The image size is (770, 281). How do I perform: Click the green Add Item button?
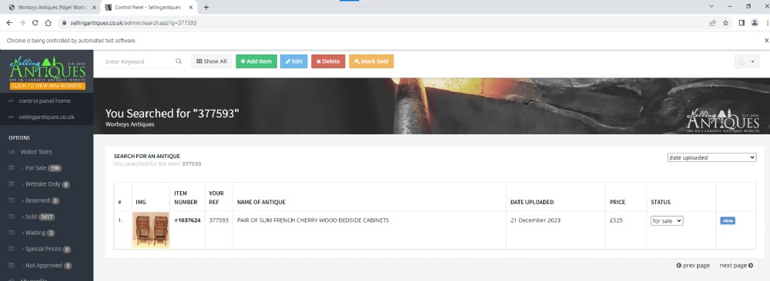(256, 61)
